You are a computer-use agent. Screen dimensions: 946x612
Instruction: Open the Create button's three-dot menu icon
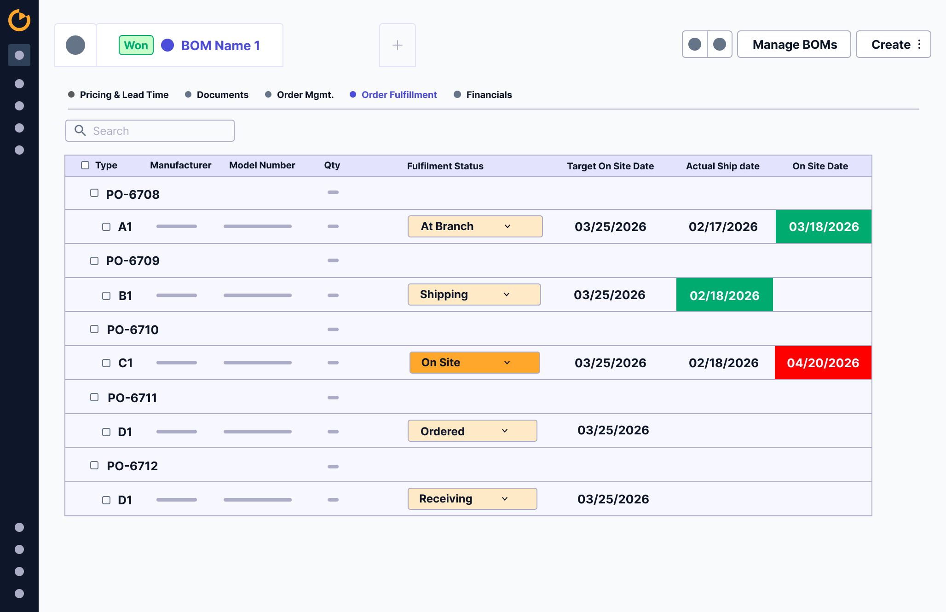click(x=919, y=44)
